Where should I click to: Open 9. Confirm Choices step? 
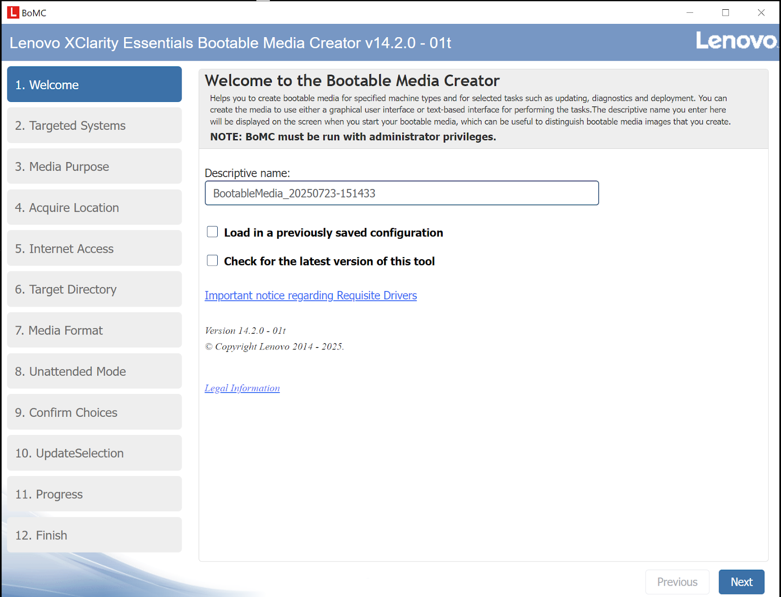(94, 412)
